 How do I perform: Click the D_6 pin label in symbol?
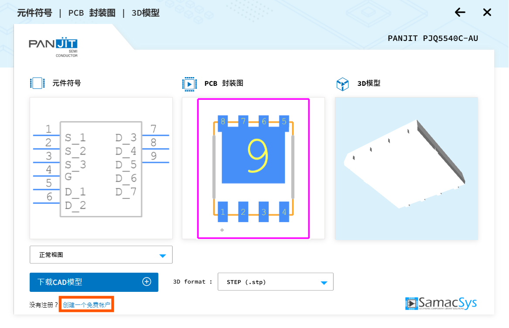126,179
